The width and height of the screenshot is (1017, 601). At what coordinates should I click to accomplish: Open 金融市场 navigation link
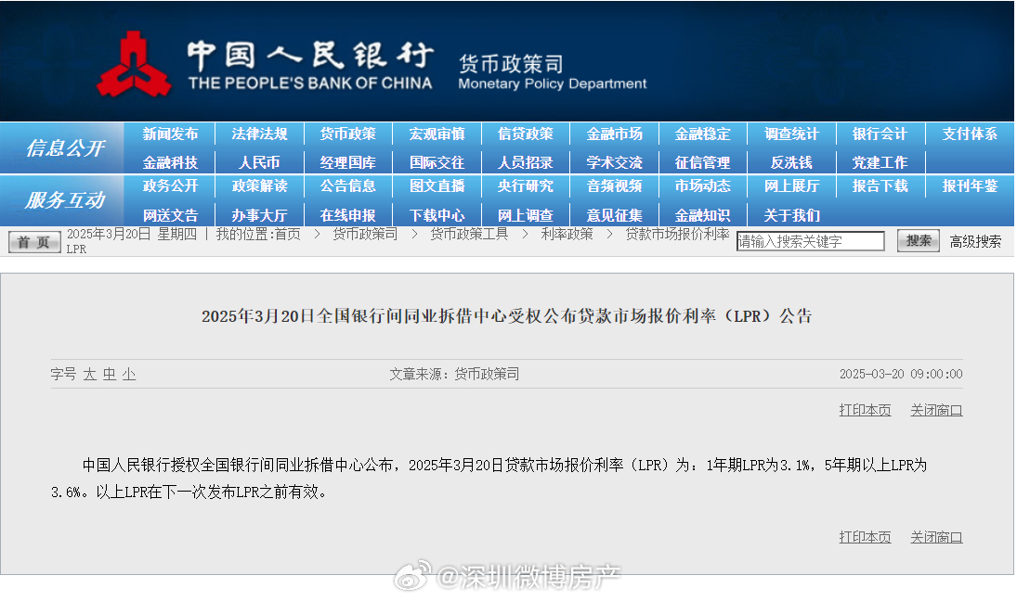(614, 134)
